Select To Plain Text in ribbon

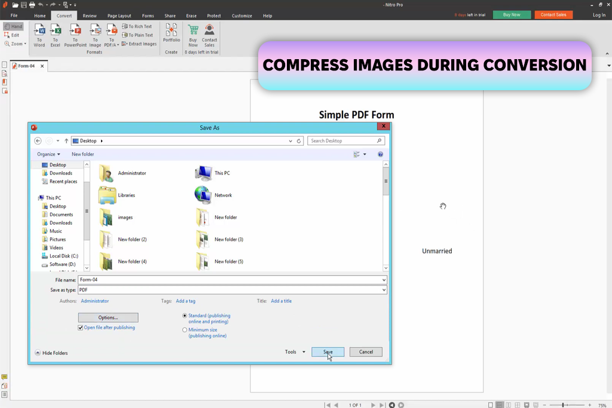pos(137,35)
